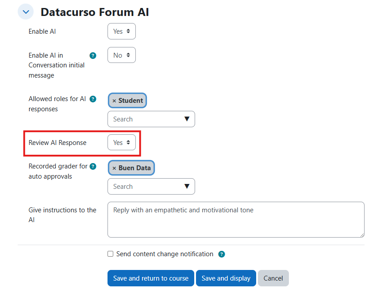Focus the Give instructions to the AI textarea
Screen dimensions: 388x293
pyautogui.click(x=235, y=220)
